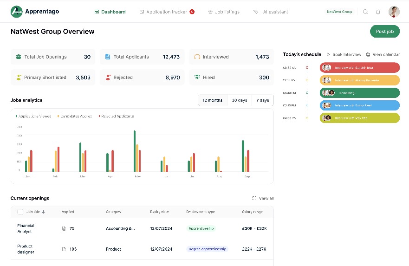This screenshot has width=409, height=266.
Task: Click the Interviewed headset icon
Action: click(197, 57)
